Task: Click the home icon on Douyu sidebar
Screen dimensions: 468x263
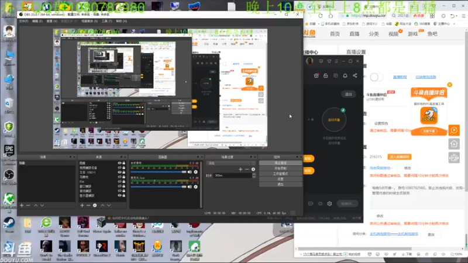Action: click(454, 144)
